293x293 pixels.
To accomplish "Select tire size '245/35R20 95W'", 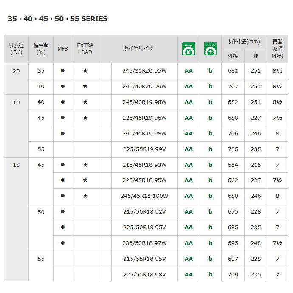I will point(144,71).
